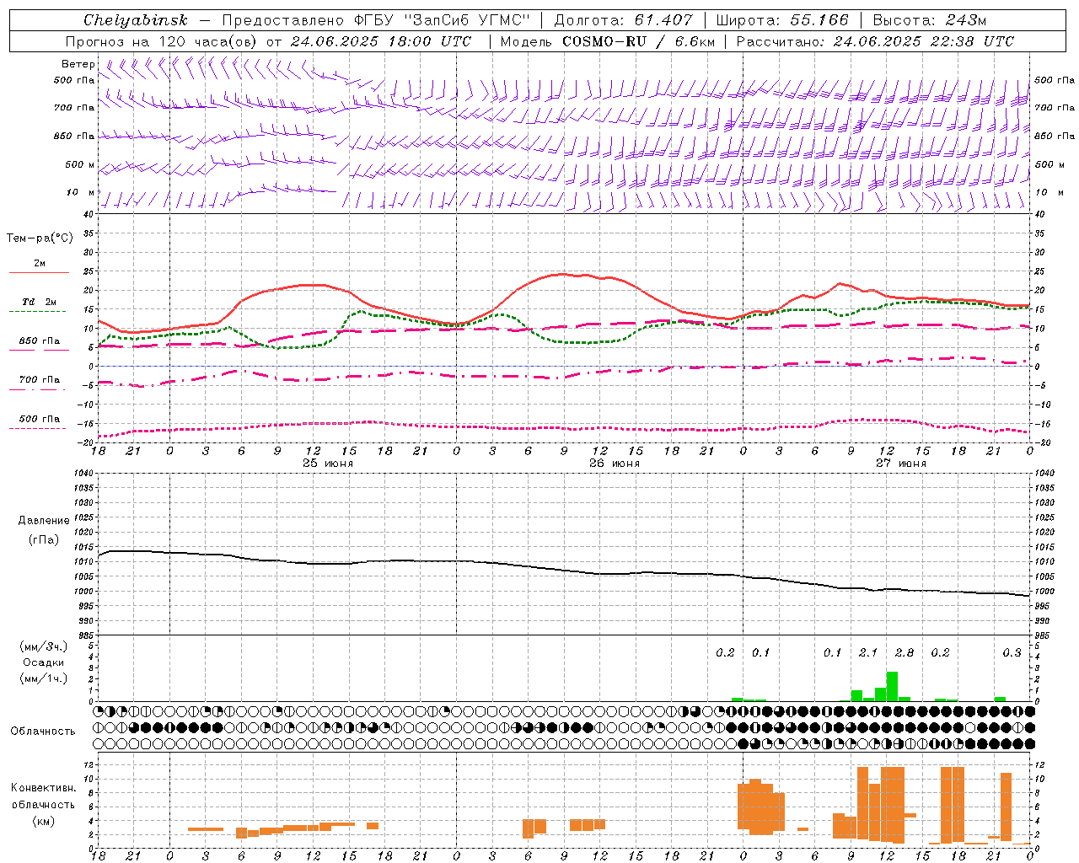Screen dimensions: 1079x863
Task: Click the 'Давление' pressure panel label
Action: [44, 521]
